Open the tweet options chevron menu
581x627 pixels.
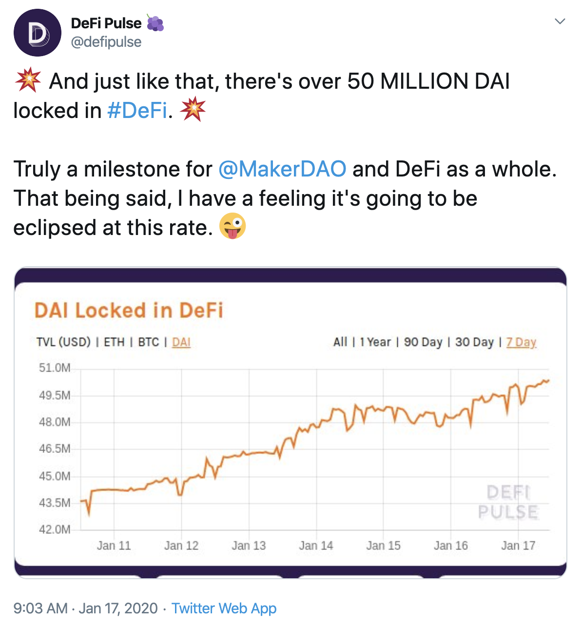[x=560, y=21]
